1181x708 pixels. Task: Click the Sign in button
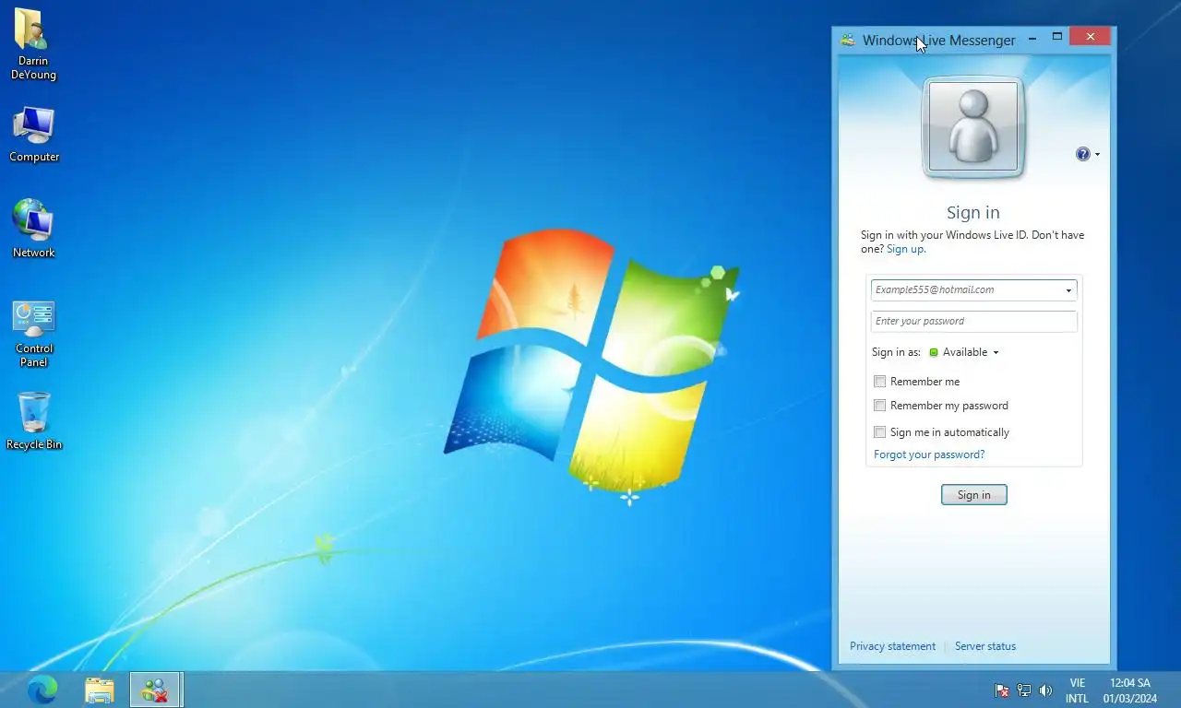(973, 495)
